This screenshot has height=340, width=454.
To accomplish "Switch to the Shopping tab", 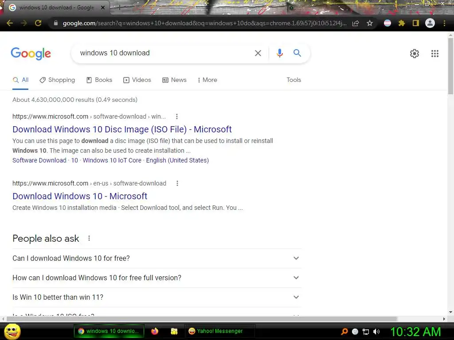I will point(57,80).
